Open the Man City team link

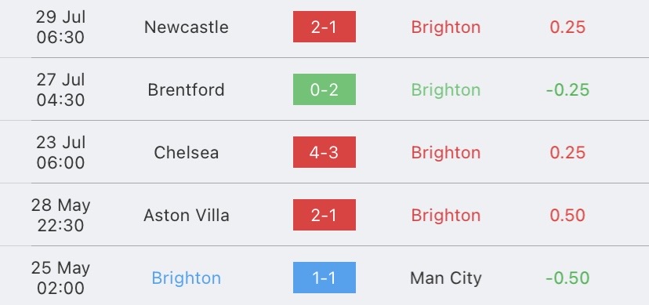tap(446, 278)
